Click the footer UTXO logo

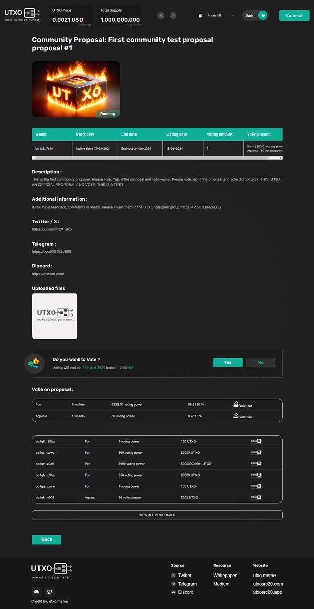[x=52, y=571]
